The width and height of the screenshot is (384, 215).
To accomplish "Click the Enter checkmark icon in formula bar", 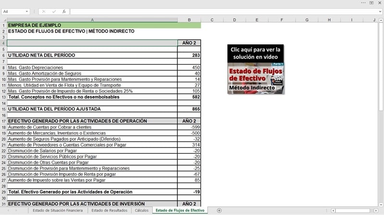I will 54,11.
